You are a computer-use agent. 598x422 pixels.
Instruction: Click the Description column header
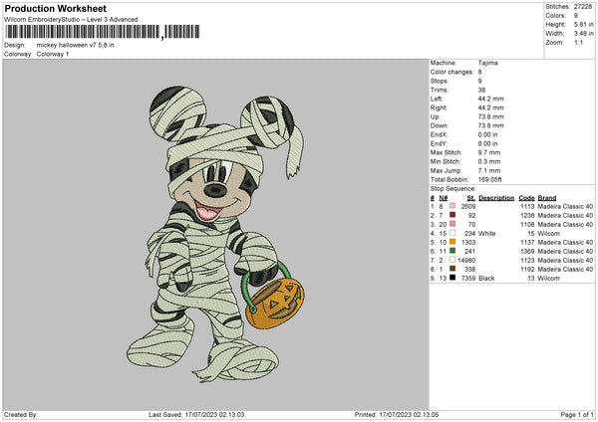tap(495, 197)
